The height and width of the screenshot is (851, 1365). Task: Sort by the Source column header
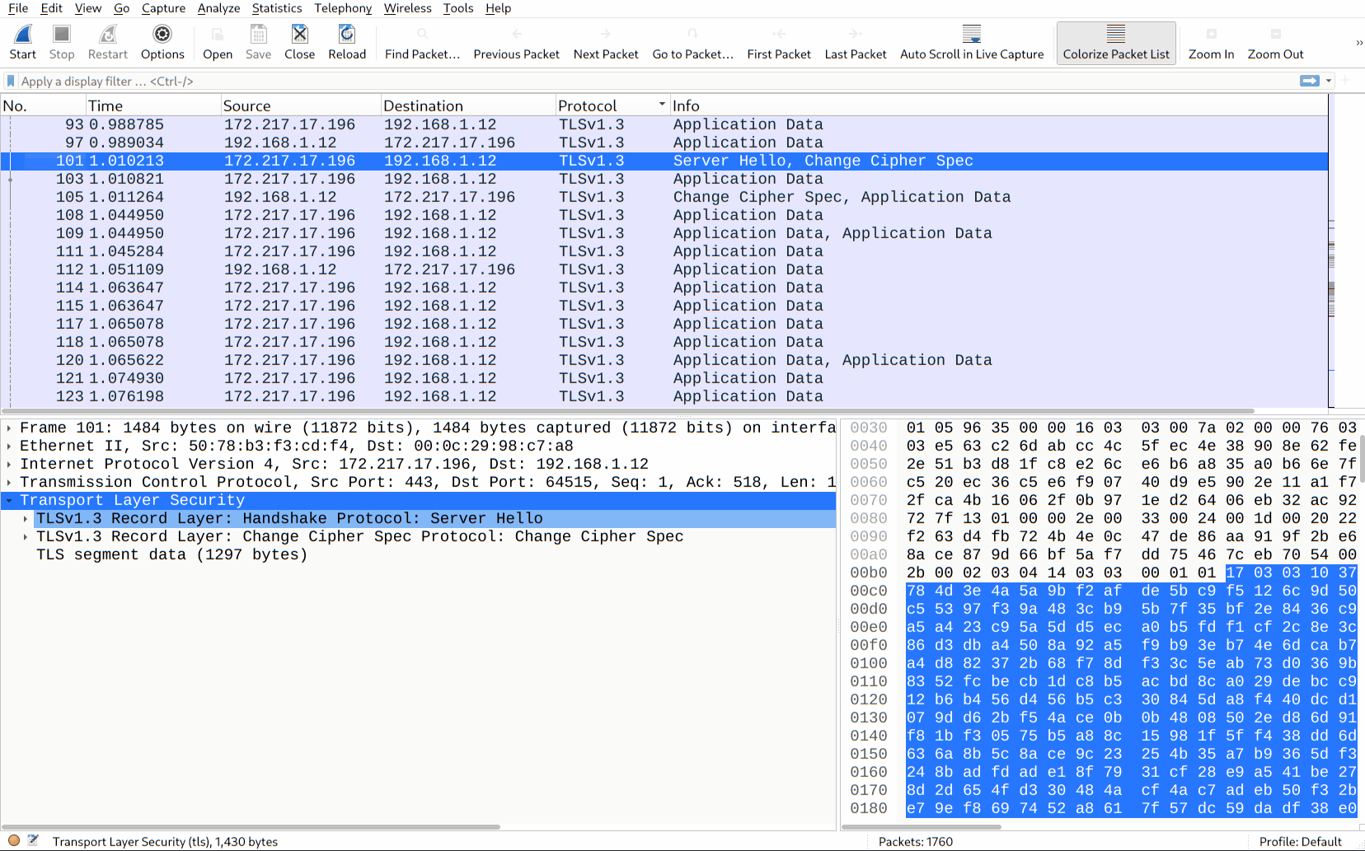click(301, 105)
